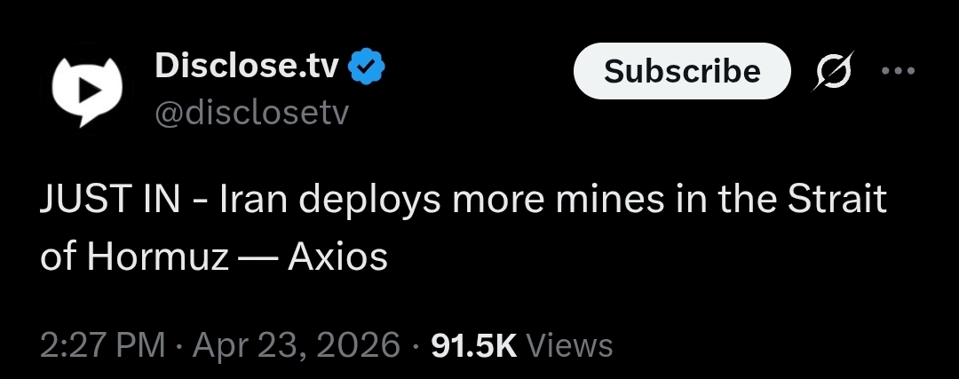Click the word Strait in the post
The height and width of the screenshot is (379, 959).
[836, 200]
